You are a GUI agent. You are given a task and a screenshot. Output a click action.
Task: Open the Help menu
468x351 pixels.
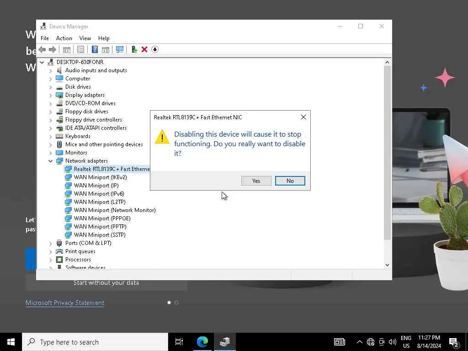point(104,38)
